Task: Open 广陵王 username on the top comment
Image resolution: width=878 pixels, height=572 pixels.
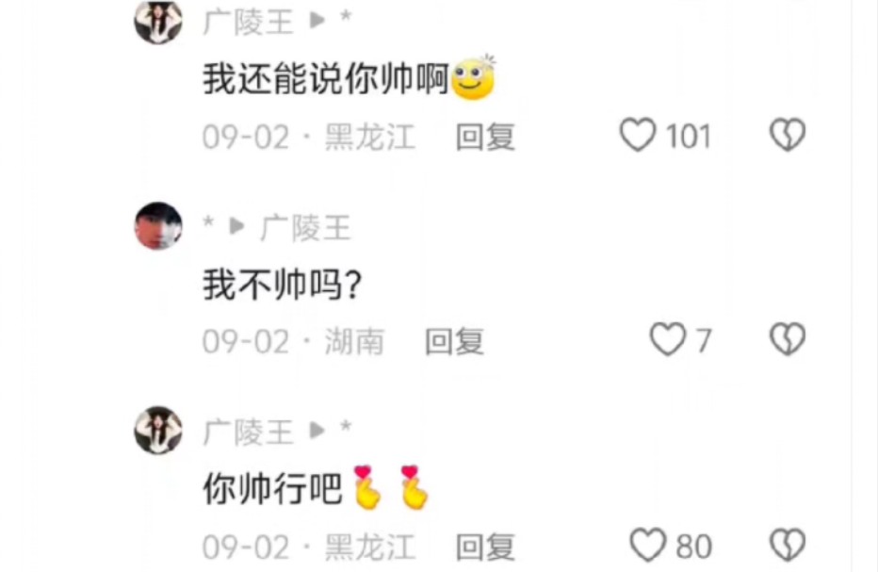Action: click(248, 23)
